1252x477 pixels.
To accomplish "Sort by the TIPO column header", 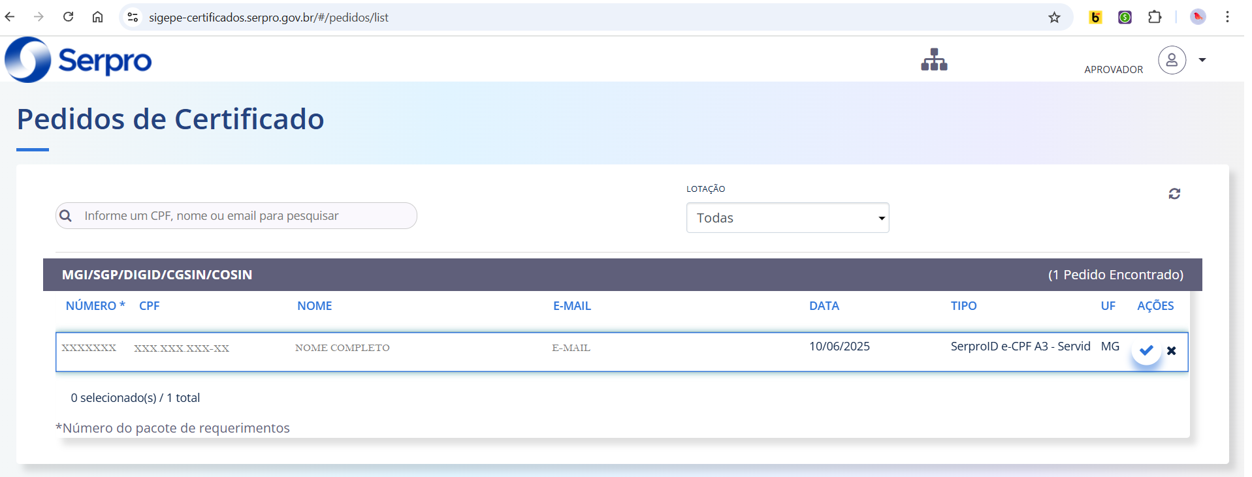I will click(x=964, y=306).
